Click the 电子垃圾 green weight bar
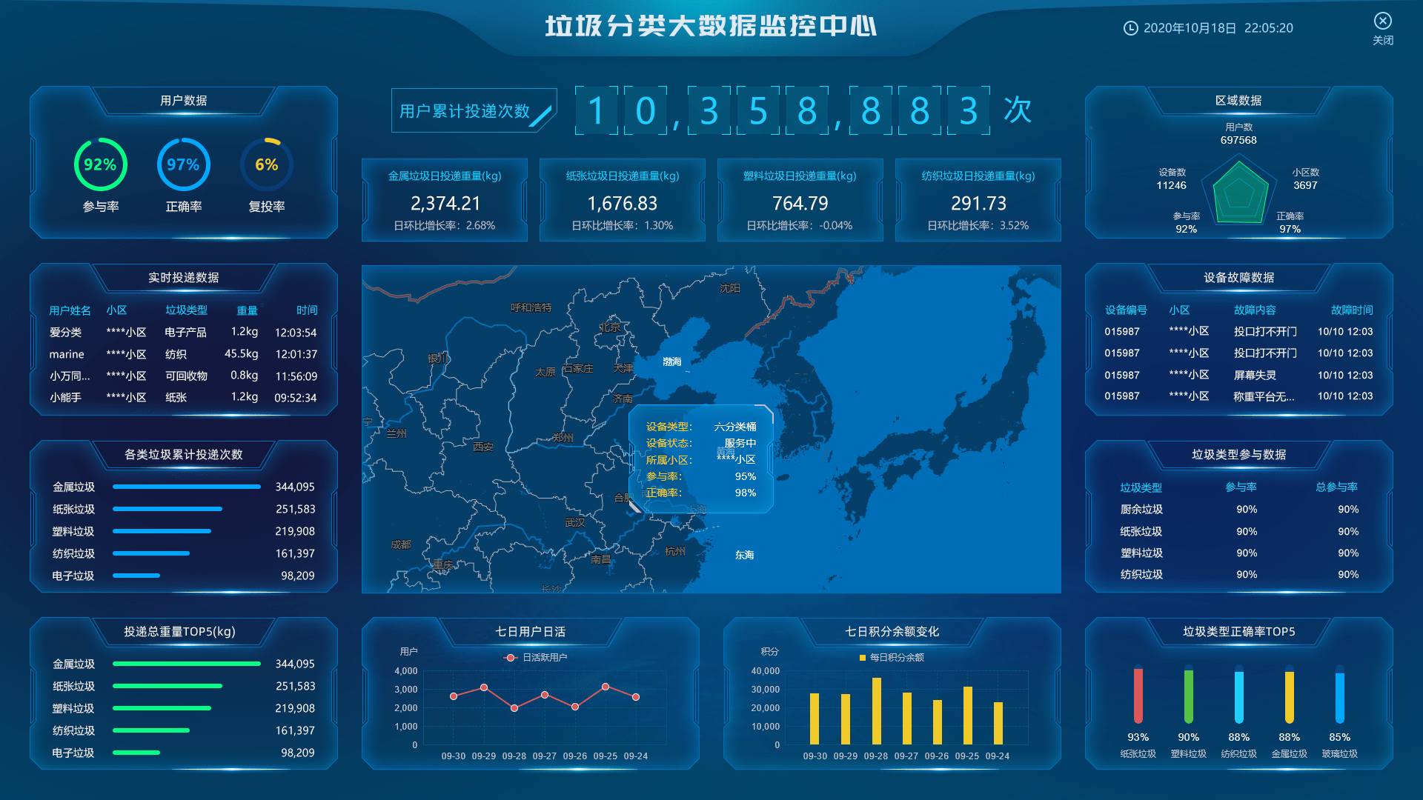The image size is (1423, 800). point(136,753)
